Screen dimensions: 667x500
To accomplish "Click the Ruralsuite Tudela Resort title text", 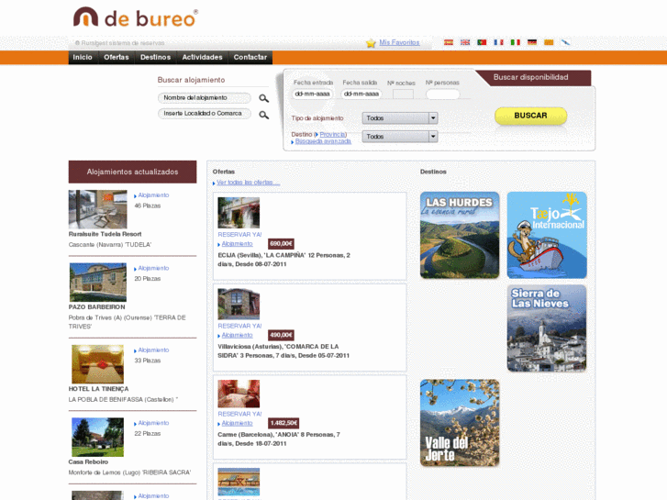I will pyautogui.click(x=106, y=235).
